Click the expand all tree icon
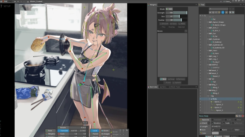Image resolution: width=245 pixels, height=137 pixels. point(230,13)
